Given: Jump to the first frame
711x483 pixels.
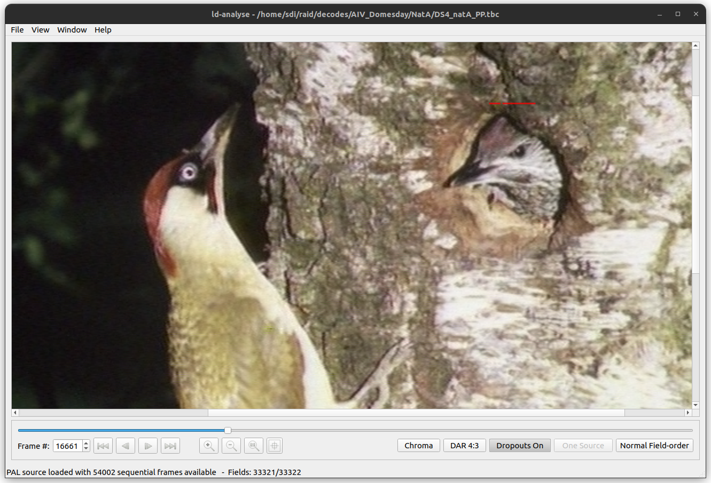Looking at the screenshot, I should pyautogui.click(x=103, y=446).
